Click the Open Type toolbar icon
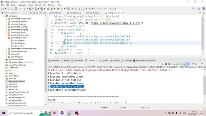 click(58, 9)
